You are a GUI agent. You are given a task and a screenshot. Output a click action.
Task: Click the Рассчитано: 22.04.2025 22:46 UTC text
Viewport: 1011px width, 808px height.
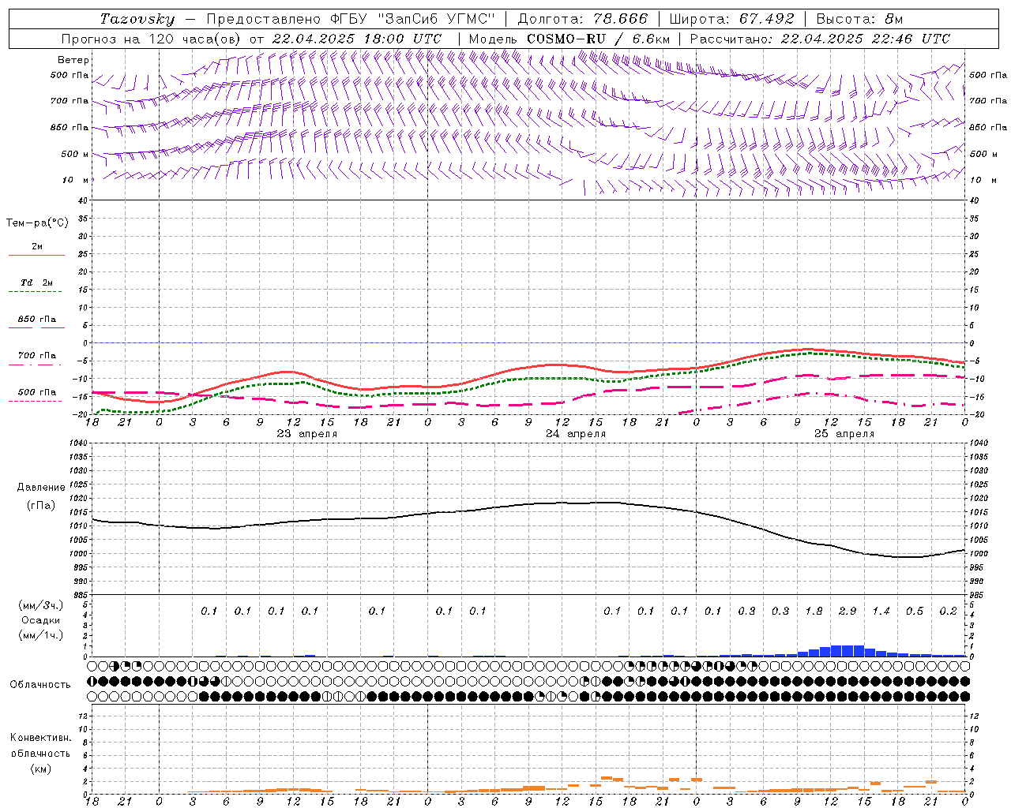[x=820, y=39]
